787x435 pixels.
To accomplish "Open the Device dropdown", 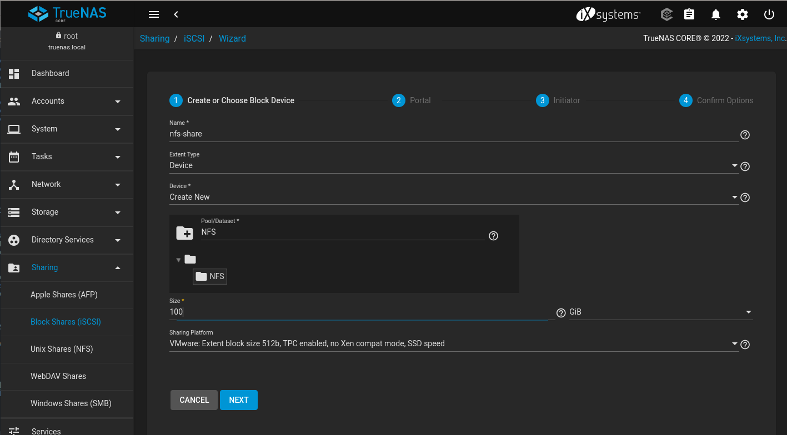I will tap(454, 197).
